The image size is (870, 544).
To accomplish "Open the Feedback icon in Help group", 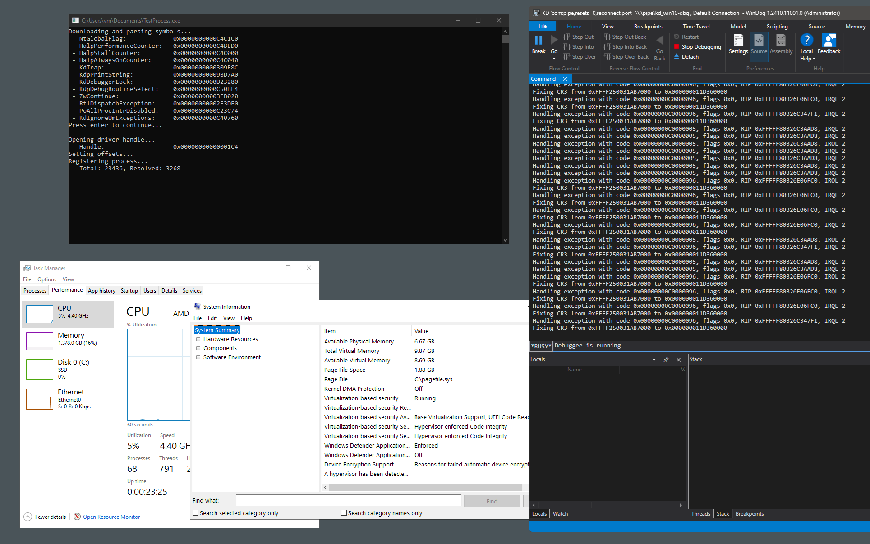I will (829, 41).
